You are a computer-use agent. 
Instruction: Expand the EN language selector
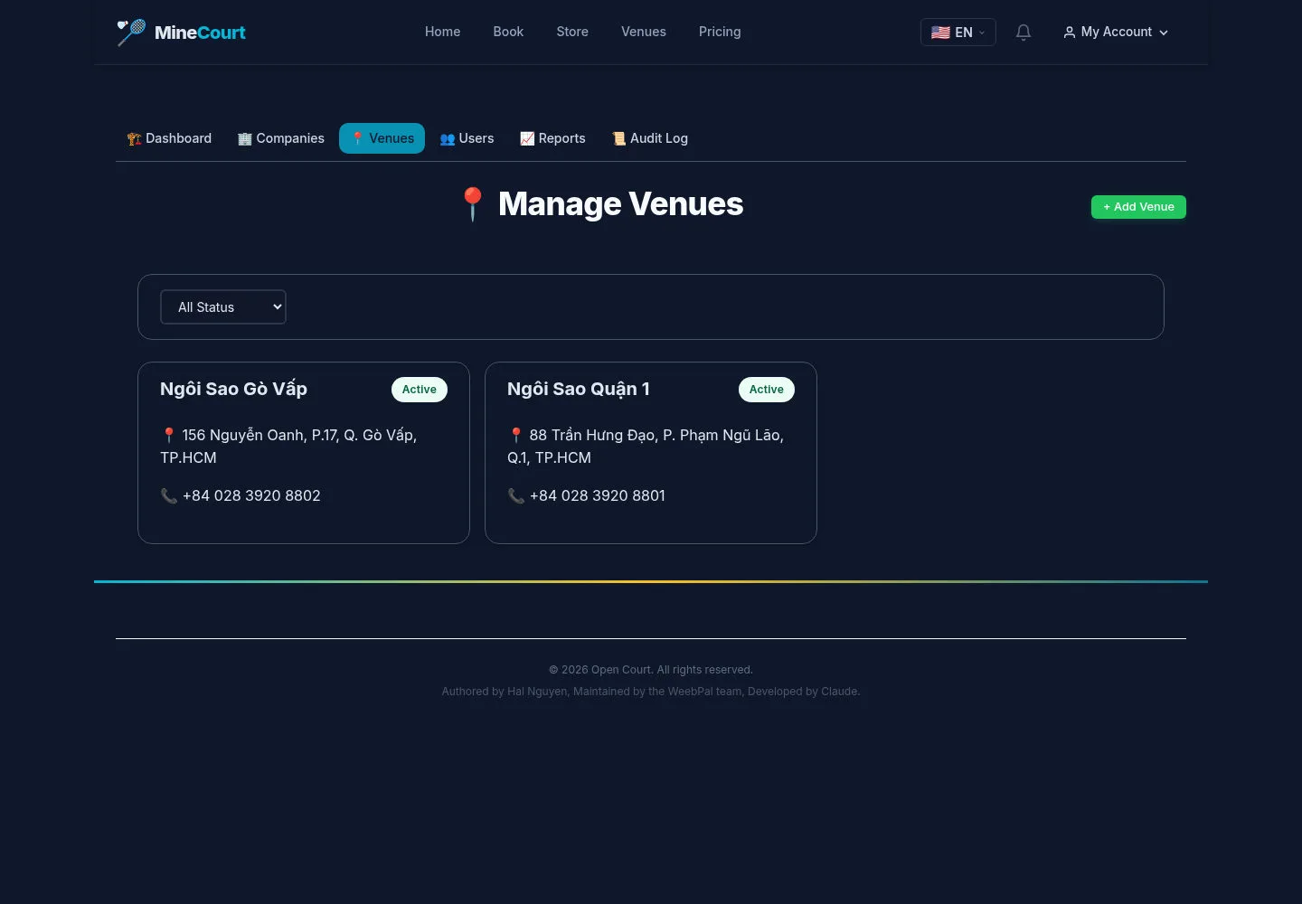(x=958, y=33)
